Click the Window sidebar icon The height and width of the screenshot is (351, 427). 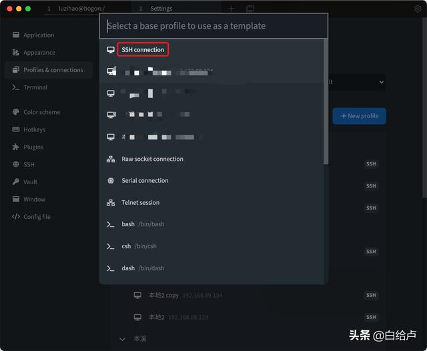point(16,199)
